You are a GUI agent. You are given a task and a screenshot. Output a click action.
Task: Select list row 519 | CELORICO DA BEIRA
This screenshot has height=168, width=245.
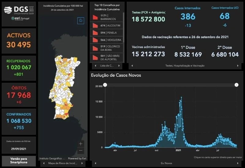coord(106,48)
